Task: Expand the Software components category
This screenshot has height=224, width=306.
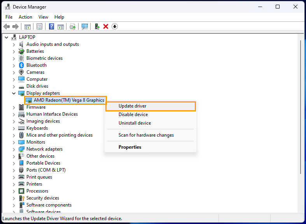Action: pyautogui.click(x=14, y=205)
